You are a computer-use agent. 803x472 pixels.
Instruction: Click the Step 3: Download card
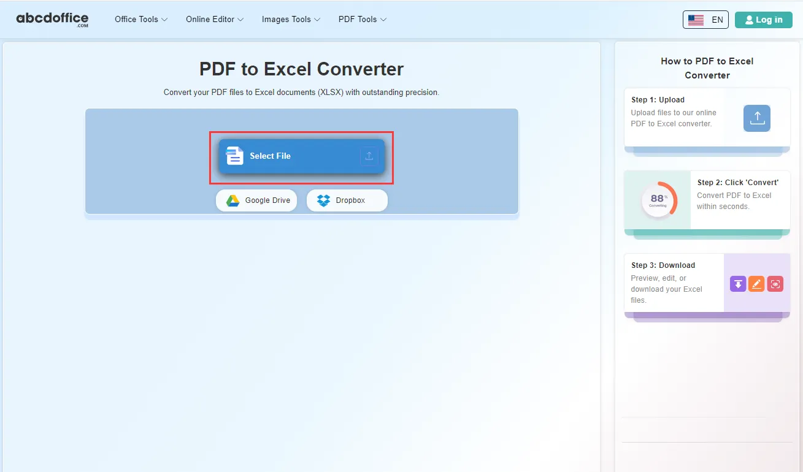(x=707, y=283)
